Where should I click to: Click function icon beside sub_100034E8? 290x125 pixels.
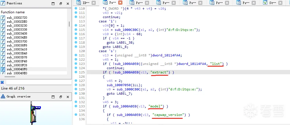coord(3,37)
